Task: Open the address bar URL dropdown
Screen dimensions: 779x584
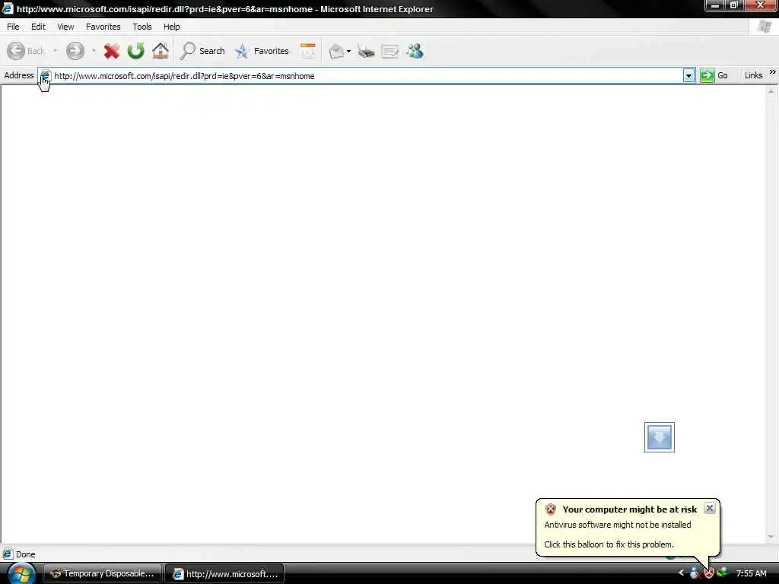Action: (x=688, y=76)
